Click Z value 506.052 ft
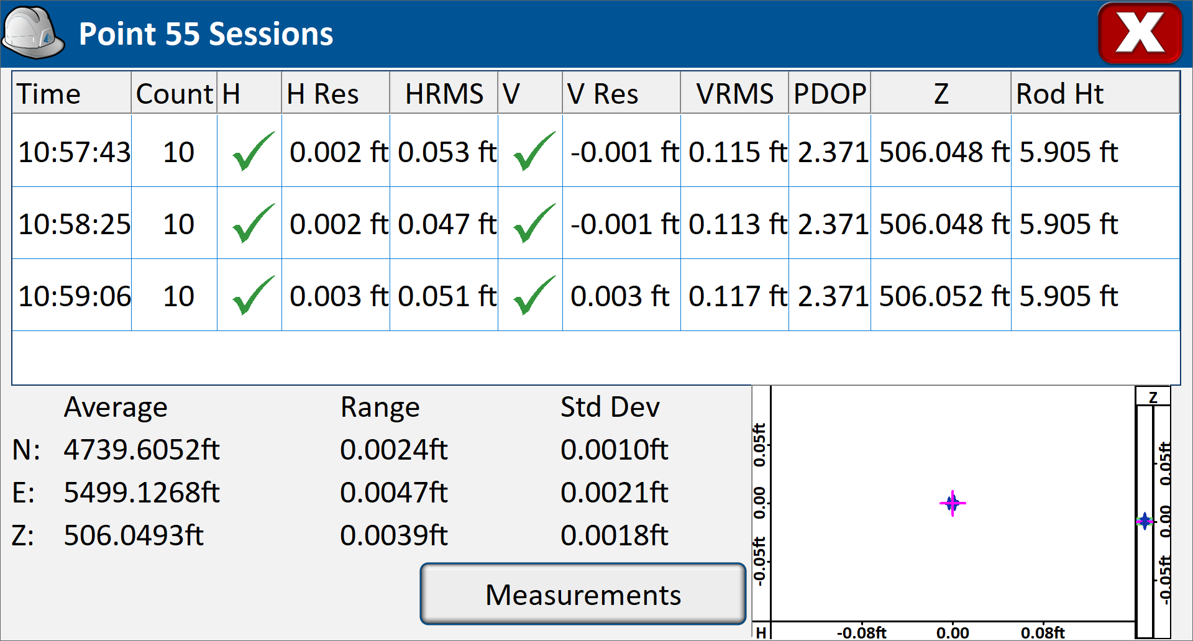 point(944,296)
